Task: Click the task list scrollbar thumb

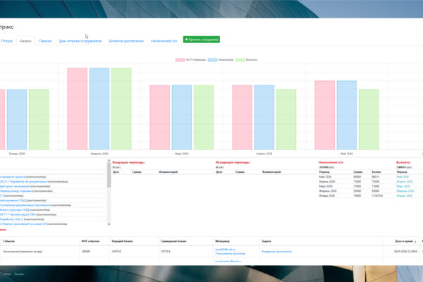Action: tap(109, 175)
